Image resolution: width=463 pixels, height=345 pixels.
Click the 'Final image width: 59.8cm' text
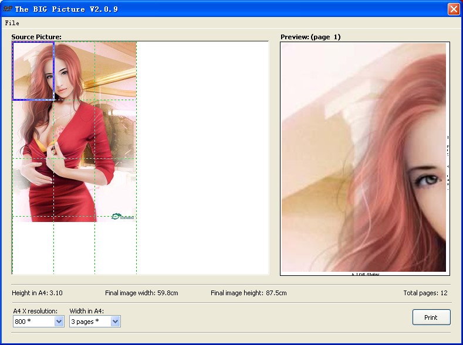141,293
